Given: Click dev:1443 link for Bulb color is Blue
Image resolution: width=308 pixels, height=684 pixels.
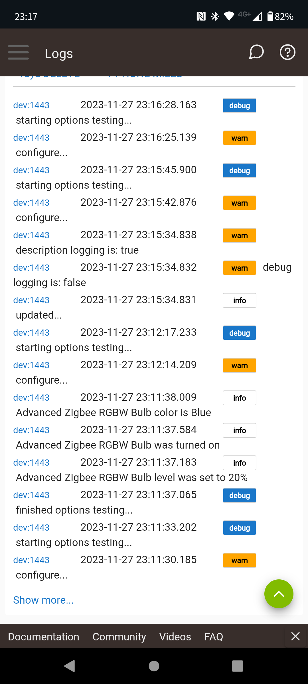Looking at the screenshot, I should (31, 398).
